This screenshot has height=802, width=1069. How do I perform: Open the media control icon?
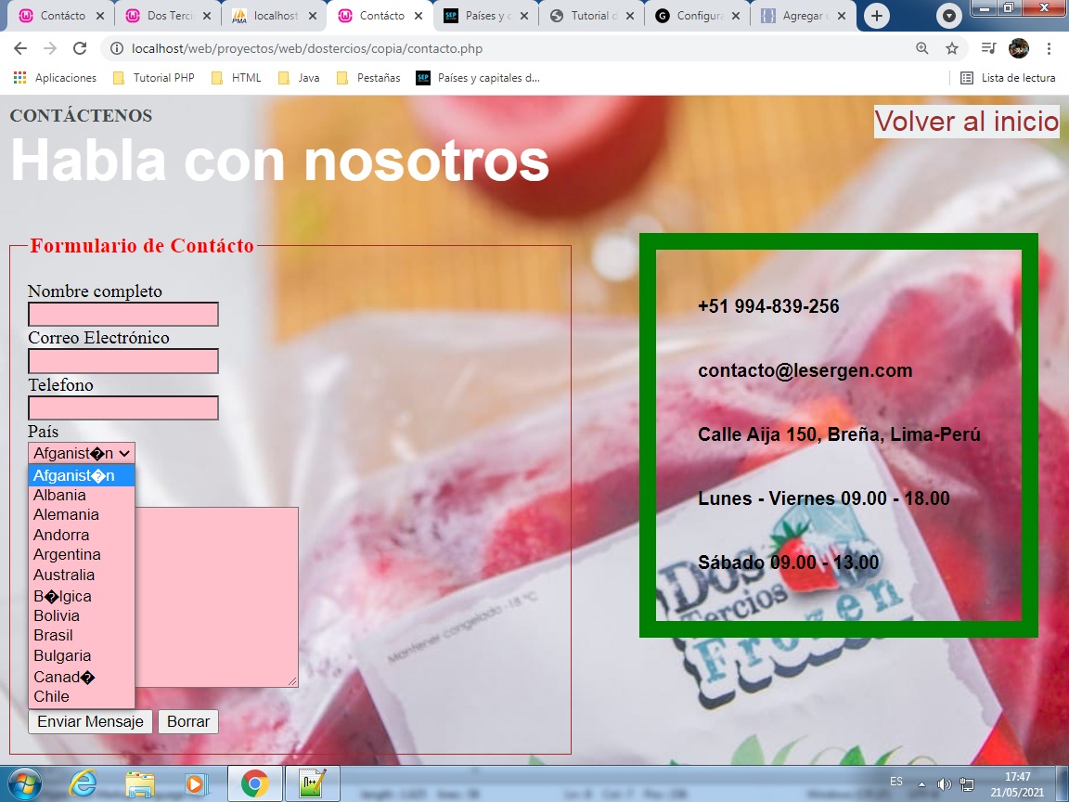[x=988, y=48]
